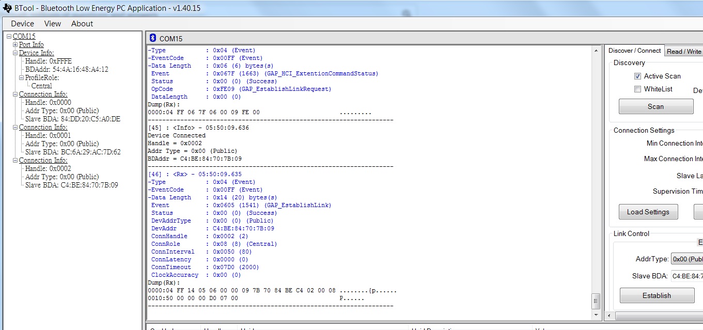
Task: Expand the Port Info tree node
Action: (x=15, y=45)
